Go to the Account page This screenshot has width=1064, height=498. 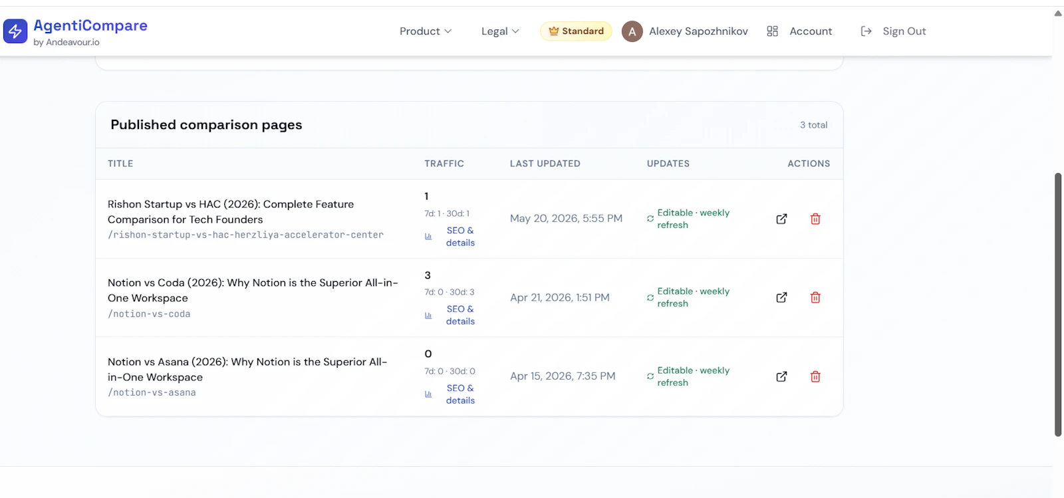(x=811, y=31)
